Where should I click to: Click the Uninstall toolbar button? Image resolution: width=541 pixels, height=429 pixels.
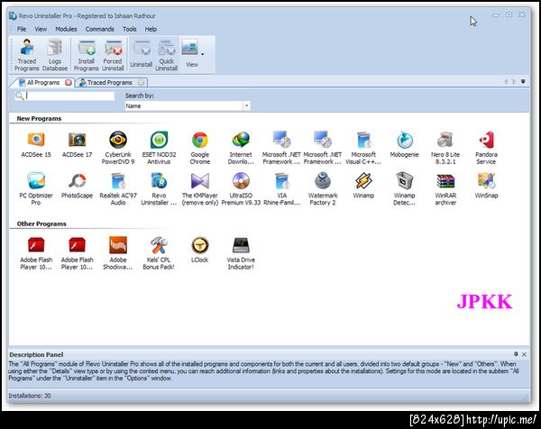coord(142,55)
